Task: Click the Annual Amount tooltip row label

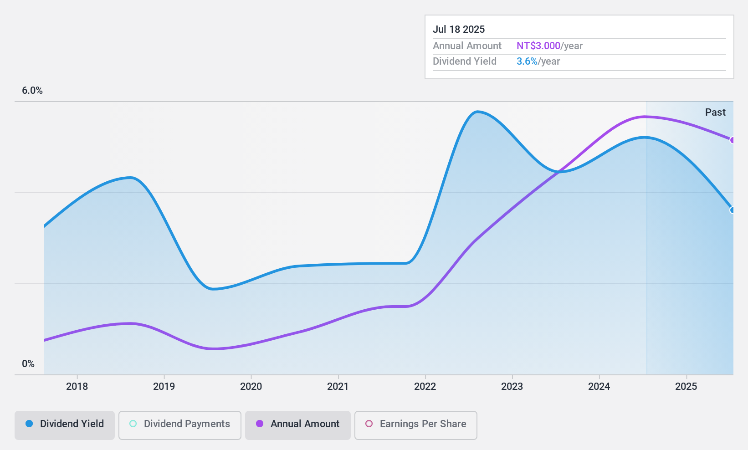Action: pos(467,46)
